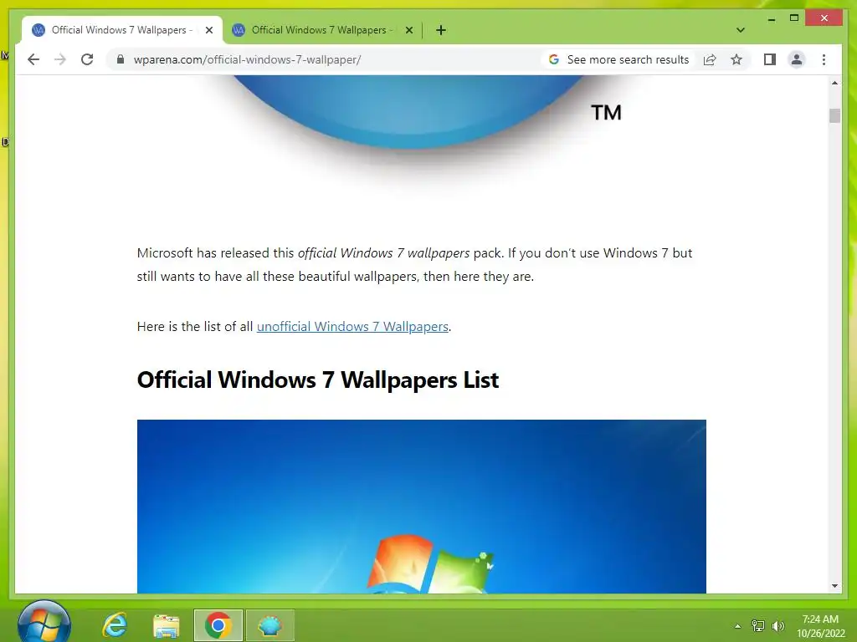Image resolution: width=857 pixels, height=642 pixels.
Task: Open the blue Windows 7 logo wallpaper image
Action: tap(422, 506)
